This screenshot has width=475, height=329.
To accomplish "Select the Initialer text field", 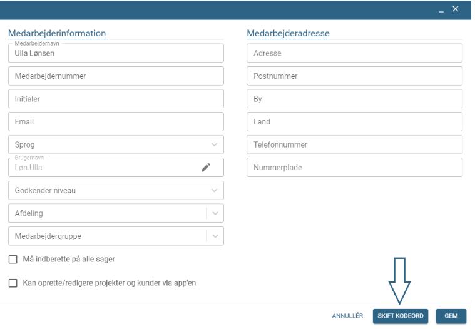I will pos(116,99).
